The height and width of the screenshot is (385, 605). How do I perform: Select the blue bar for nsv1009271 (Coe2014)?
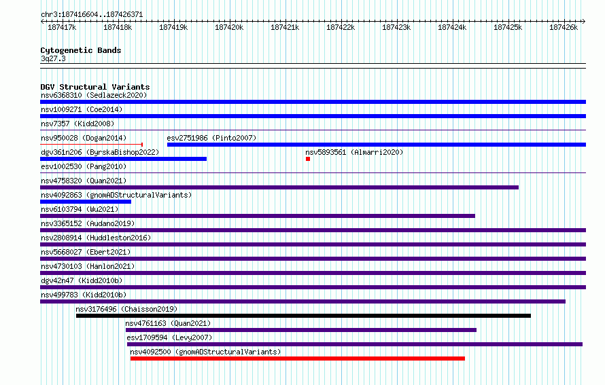pyautogui.click(x=313, y=116)
